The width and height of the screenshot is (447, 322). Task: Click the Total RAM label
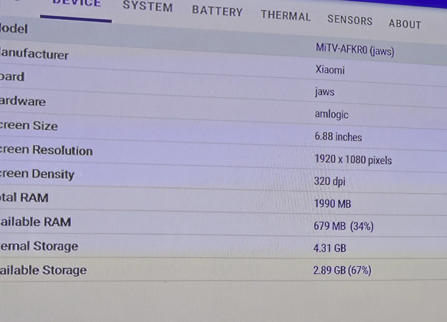24,198
